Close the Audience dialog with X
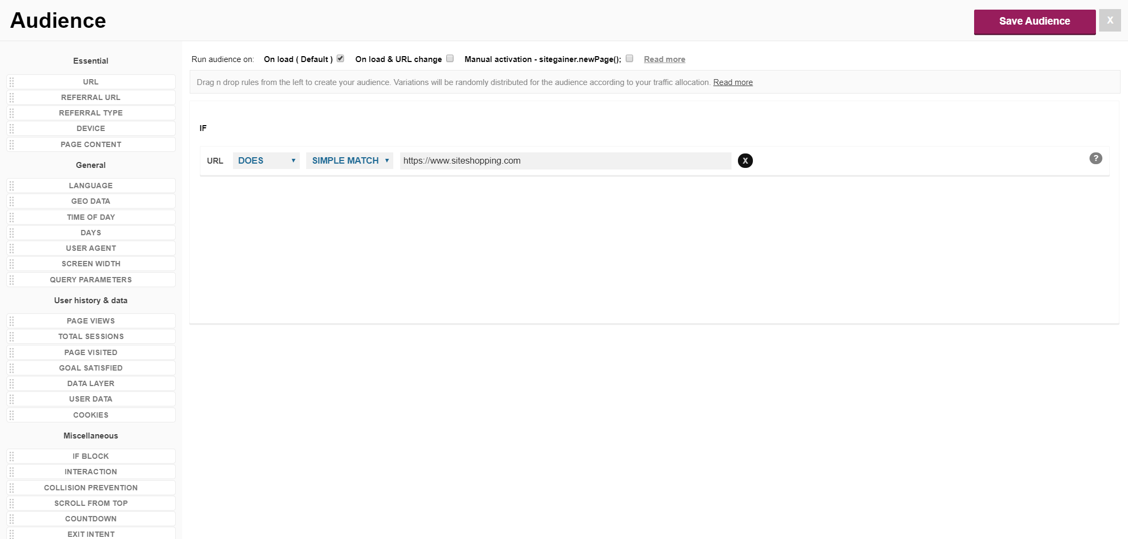This screenshot has height=539, width=1128. pyautogui.click(x=1110, y=20)
